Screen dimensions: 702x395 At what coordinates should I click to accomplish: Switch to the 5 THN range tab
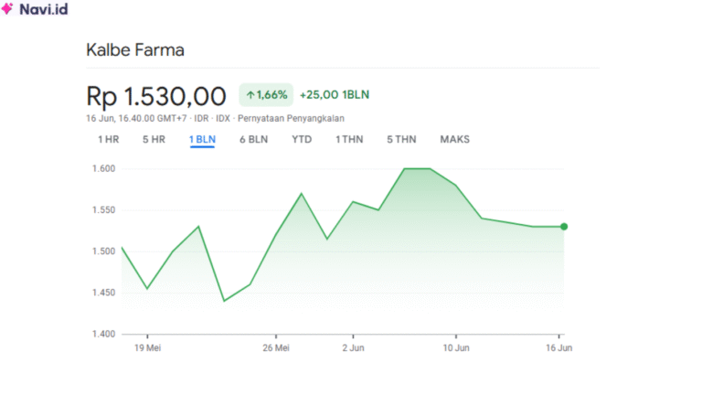pyautogui.click(x=401, y=139)
